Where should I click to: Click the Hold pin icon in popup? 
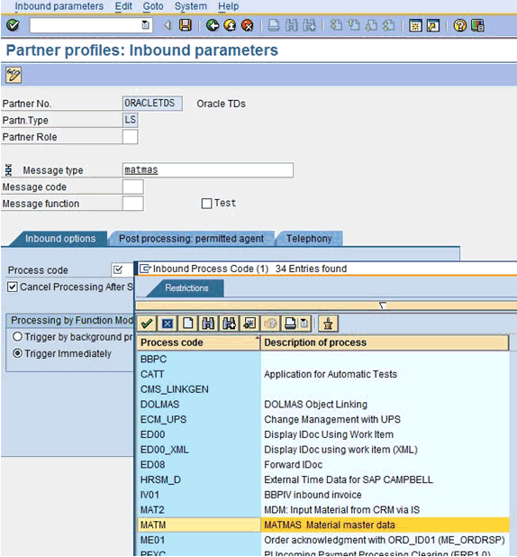pyautogui.click(x=328, y=324)
